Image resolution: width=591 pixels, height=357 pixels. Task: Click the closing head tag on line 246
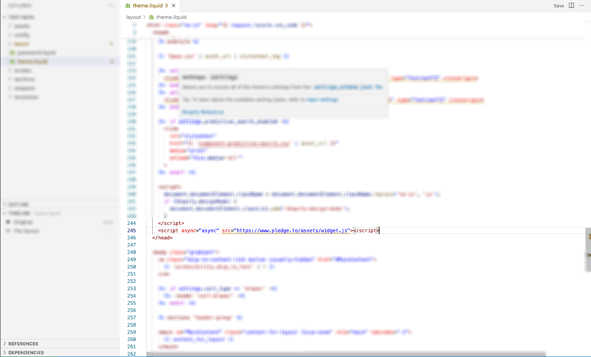tap(162, 238)
